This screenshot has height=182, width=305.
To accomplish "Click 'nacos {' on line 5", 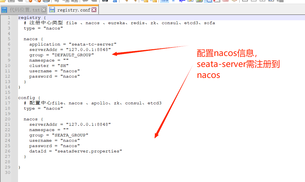I will coord(33,39).
